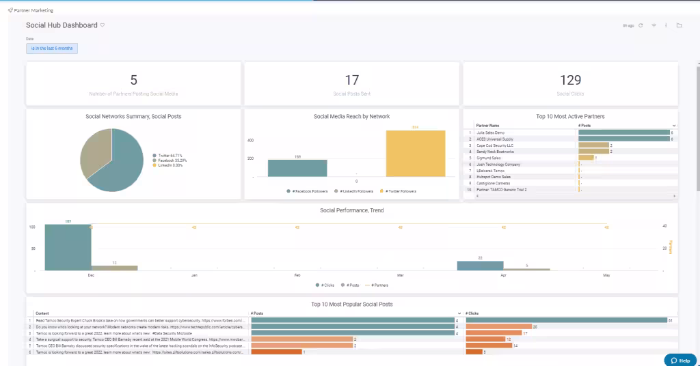Click the Help chat bubble button
The width and height of the screenshot is (700, 366).
pyautogui.click(x=680, y=360)
